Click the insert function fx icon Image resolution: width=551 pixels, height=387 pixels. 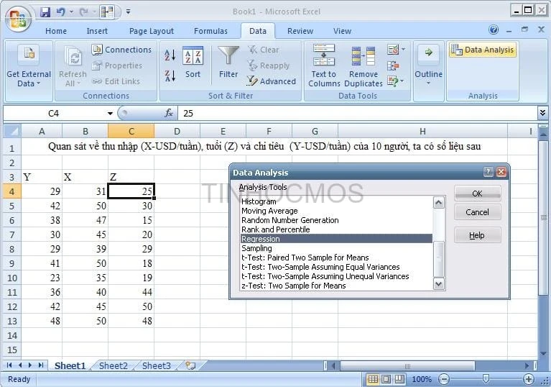(169, 113)
